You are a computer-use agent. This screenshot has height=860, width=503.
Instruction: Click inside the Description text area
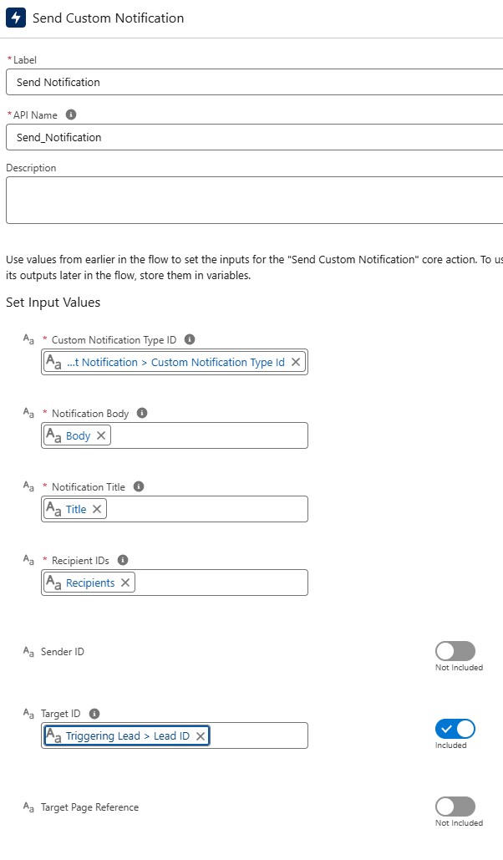tap(251, 200)
